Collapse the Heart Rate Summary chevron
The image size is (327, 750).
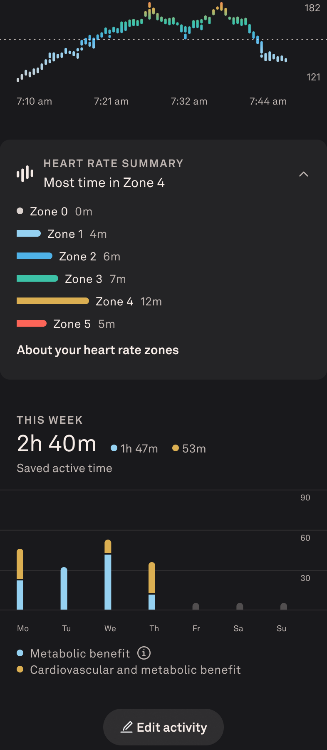tap(304, 174)
